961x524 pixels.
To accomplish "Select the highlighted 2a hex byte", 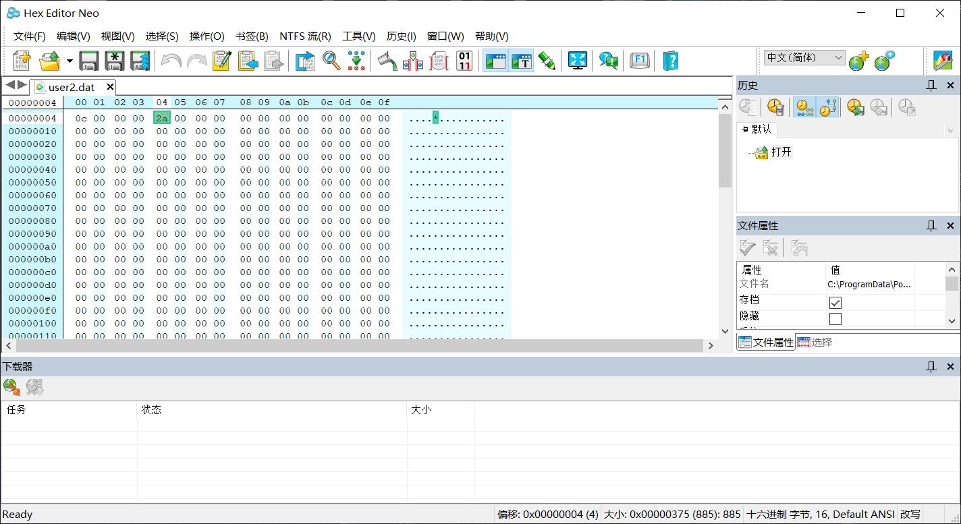I will [162, 119].
